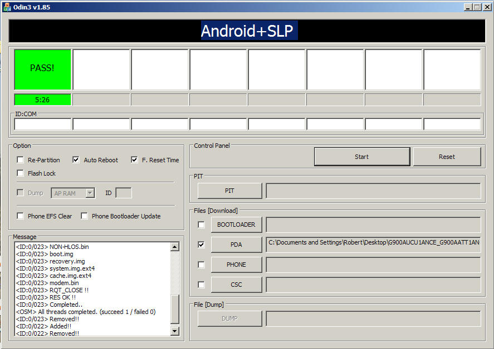Image resolution: width=494 pixels, height=349 pixels.
Task: Tick the CSC file checkbox
Action: coord(201,285)
